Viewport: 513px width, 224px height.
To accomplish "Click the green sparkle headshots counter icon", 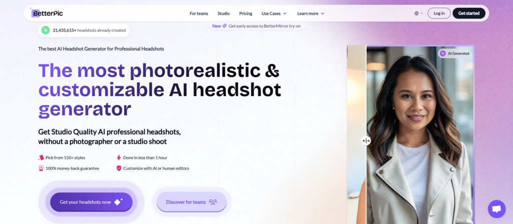I will tap(46, 30).
